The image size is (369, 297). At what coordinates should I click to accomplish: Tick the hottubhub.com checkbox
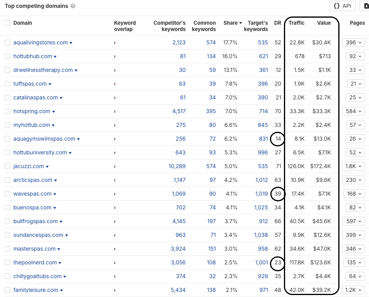tap(7, 56)
